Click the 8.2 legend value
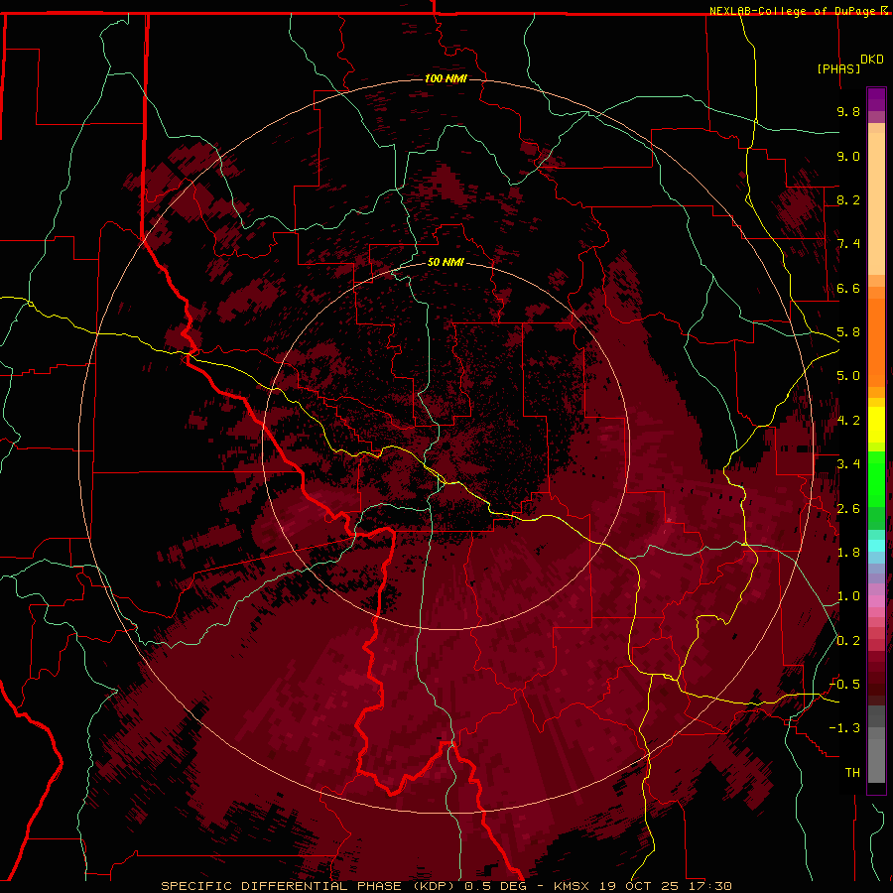This screenshot has height=893, width=893. coord(848,199)
